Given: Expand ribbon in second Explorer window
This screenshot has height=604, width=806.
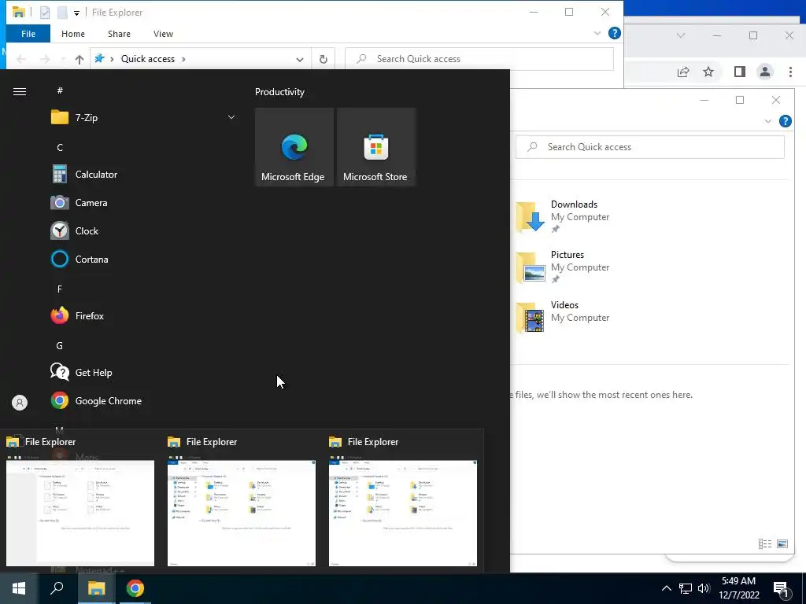Looking at the screenshot, I should pos(768,121).
